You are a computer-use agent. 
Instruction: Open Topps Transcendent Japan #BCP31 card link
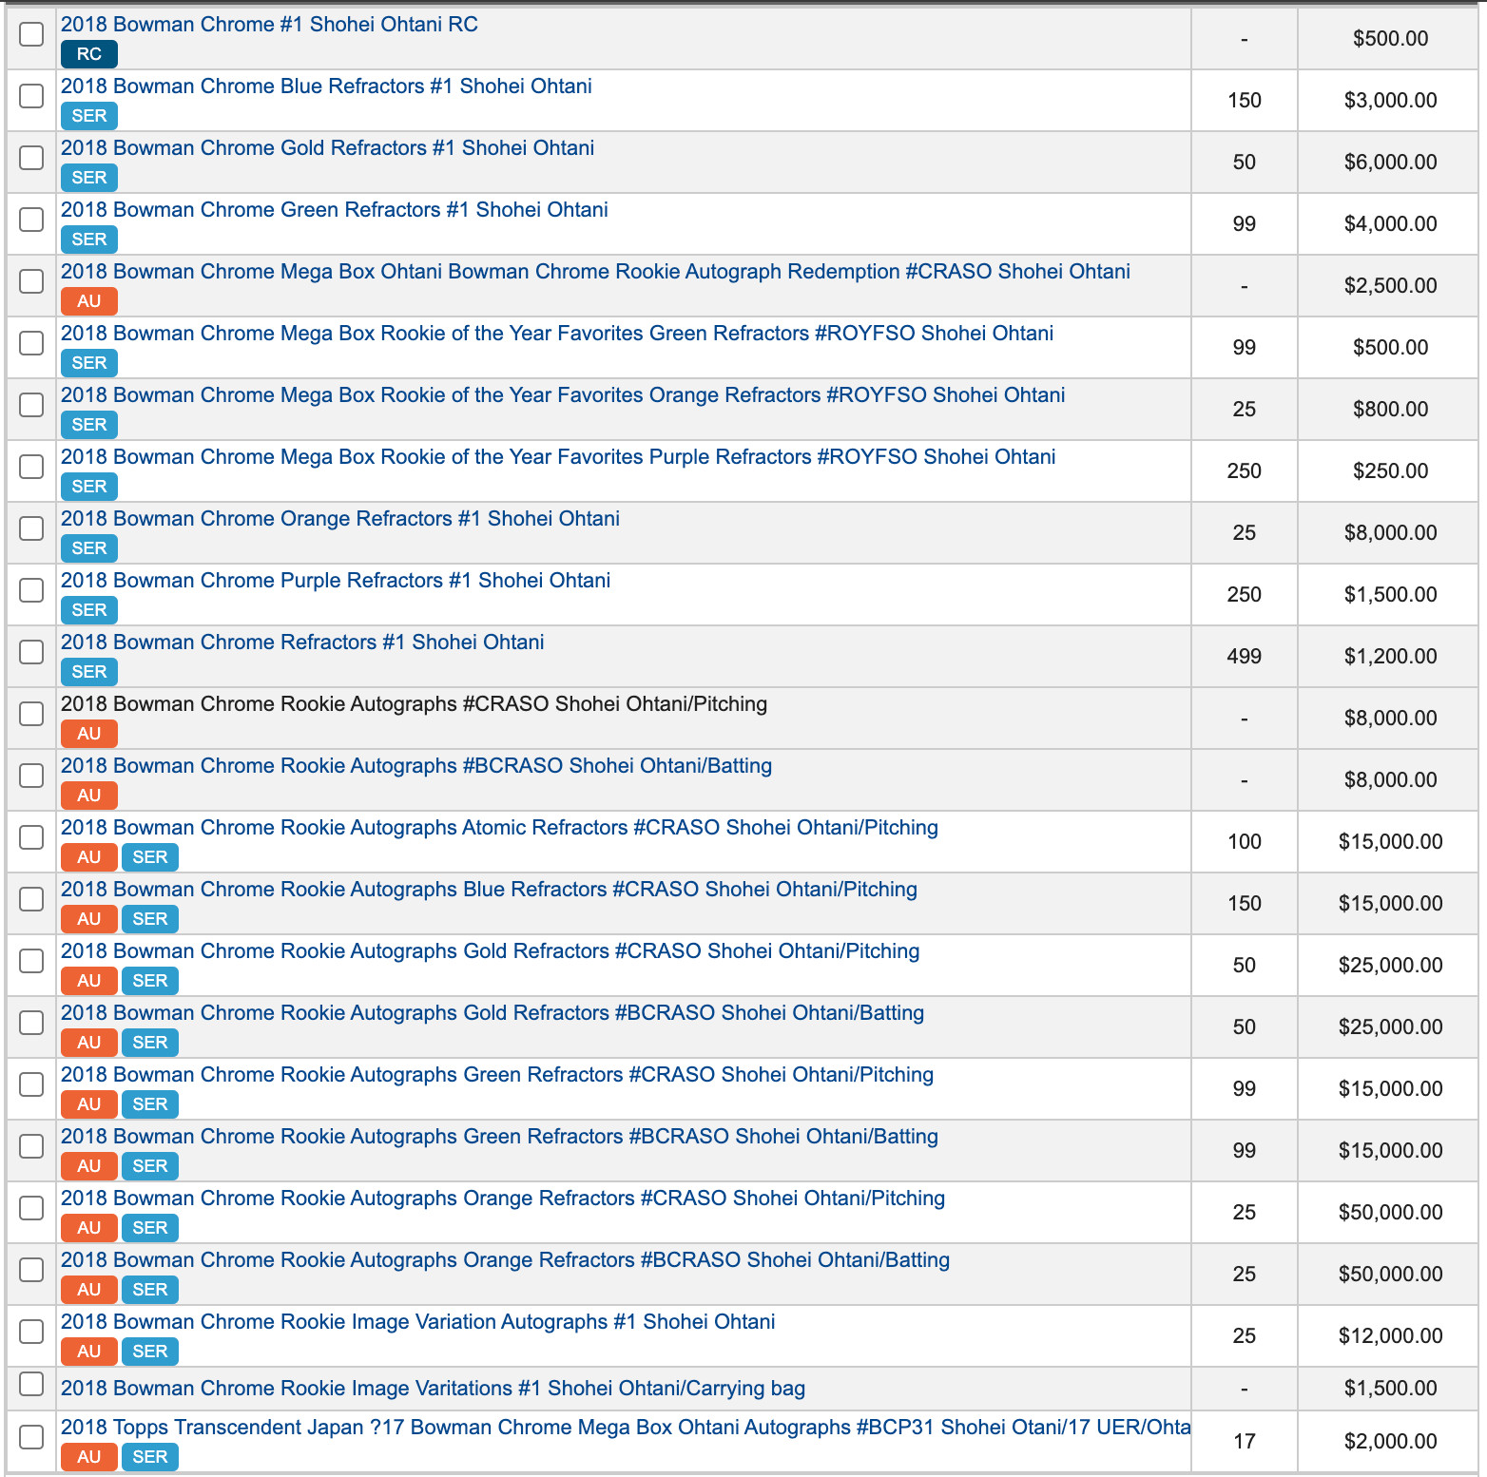[x=626, y=1428]
